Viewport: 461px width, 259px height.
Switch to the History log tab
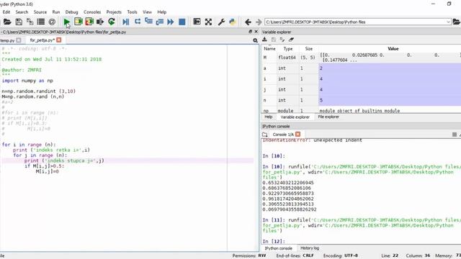[310, 248]
